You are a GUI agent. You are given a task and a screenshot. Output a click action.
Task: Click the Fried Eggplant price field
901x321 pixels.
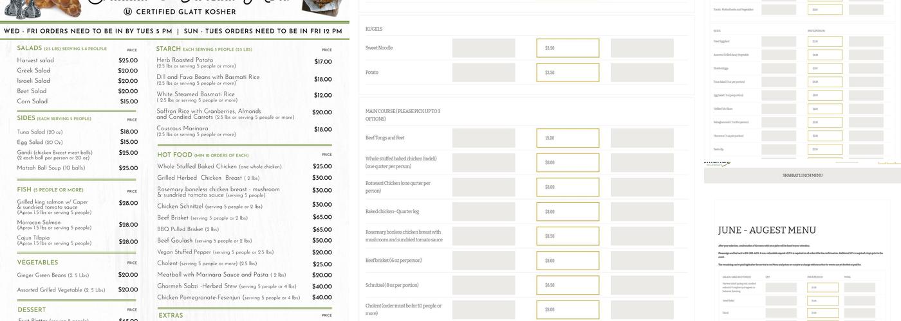[825, 42]
